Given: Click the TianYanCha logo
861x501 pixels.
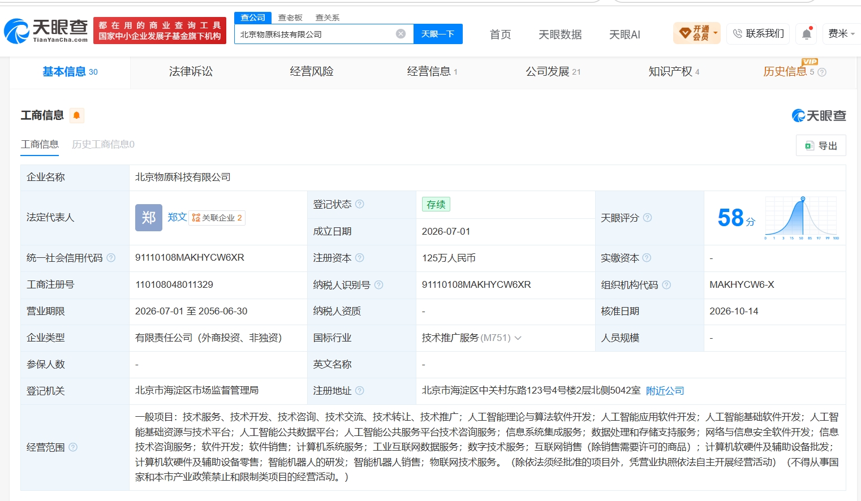Looking at the screenshot, I should point(46,31).
